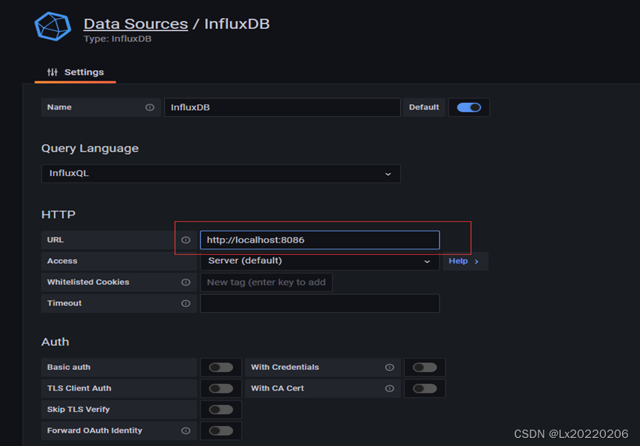Click the URL field label
Screen dimensions: 640x446
click(55, 240)
